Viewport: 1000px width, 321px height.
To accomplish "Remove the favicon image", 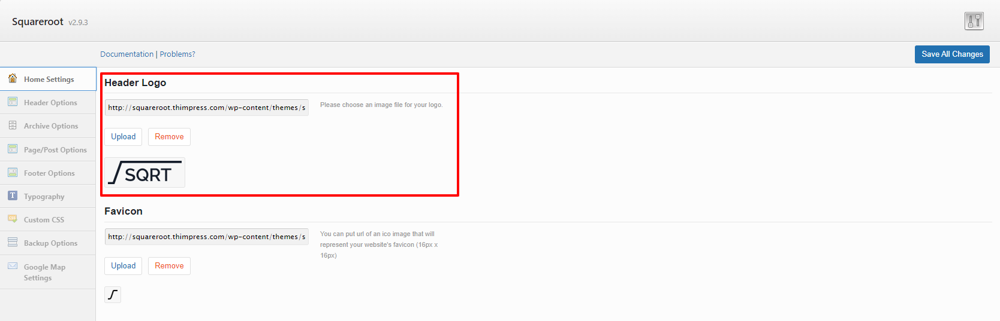I will [169, 266].
